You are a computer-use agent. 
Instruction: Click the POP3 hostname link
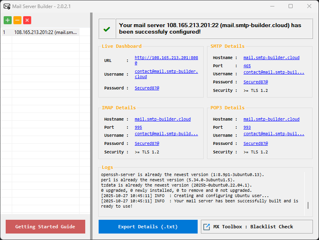[272, 119]
